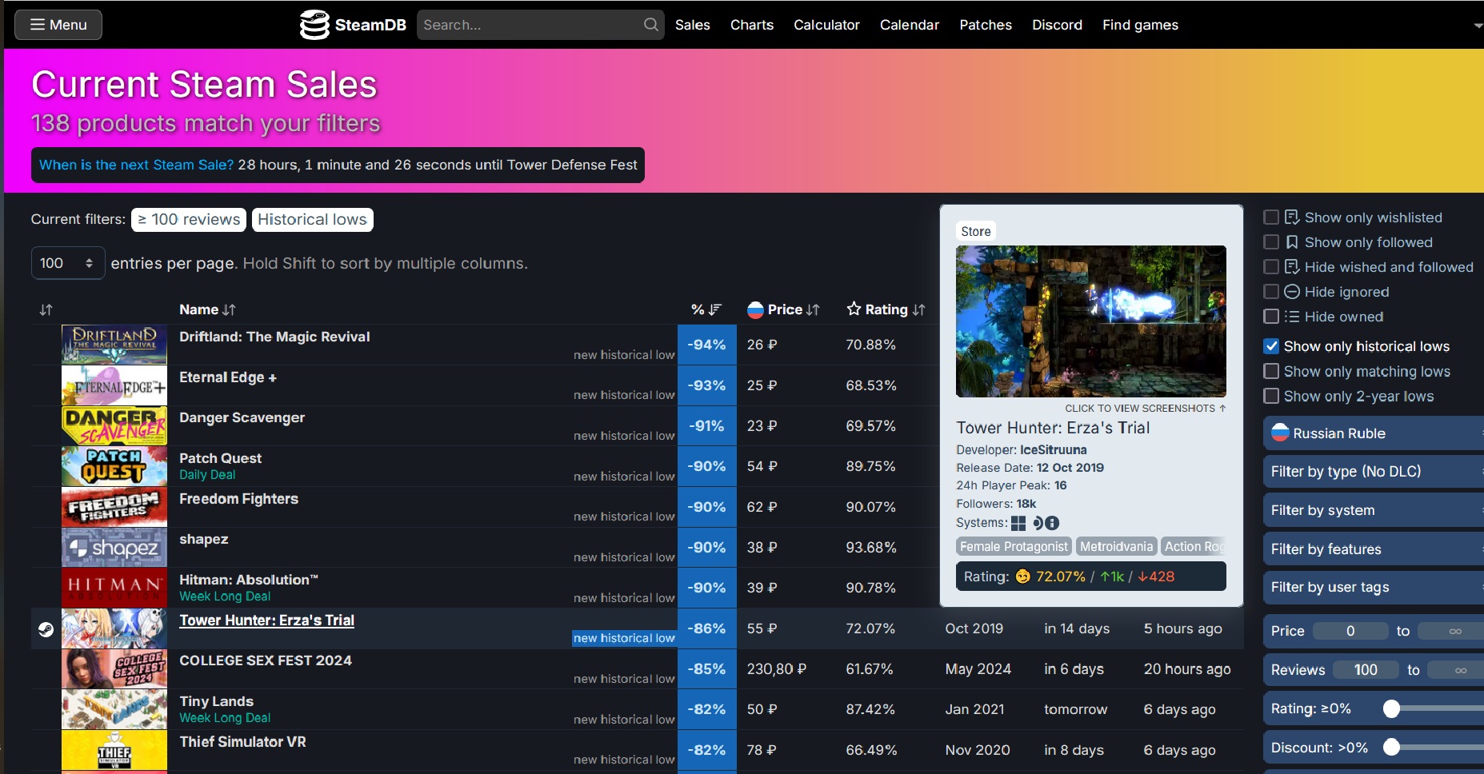Screen dimensions: 1484x774
Task: Open Driftland: The Magic Revival game thumbnail
Action: click(x=114, y=345)
